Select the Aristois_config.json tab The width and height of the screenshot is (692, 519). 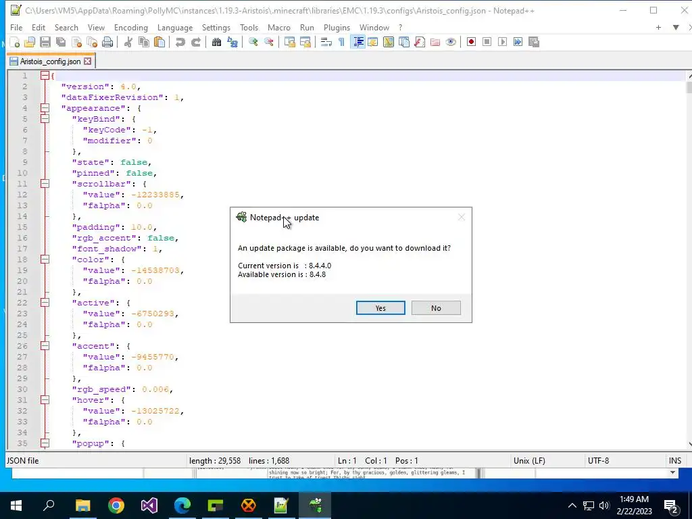tap(50, 61)
